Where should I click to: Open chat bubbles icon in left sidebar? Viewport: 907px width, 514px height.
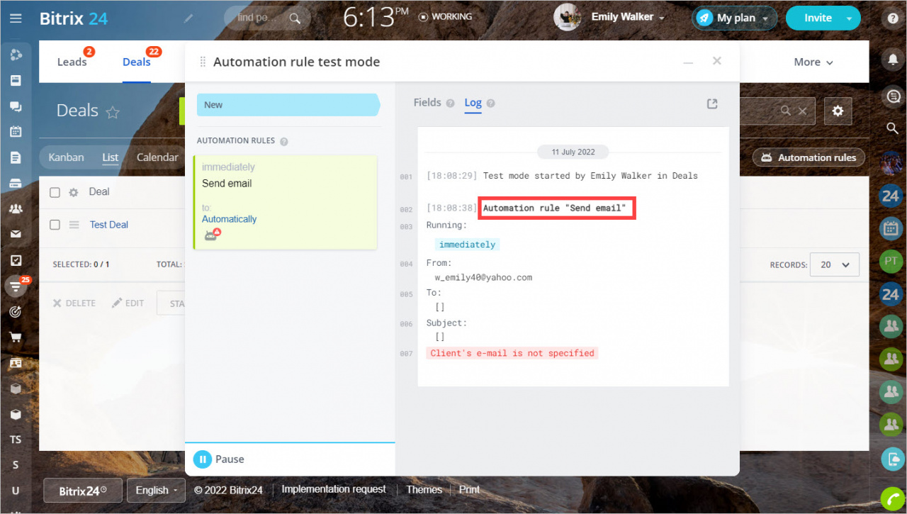16,107
